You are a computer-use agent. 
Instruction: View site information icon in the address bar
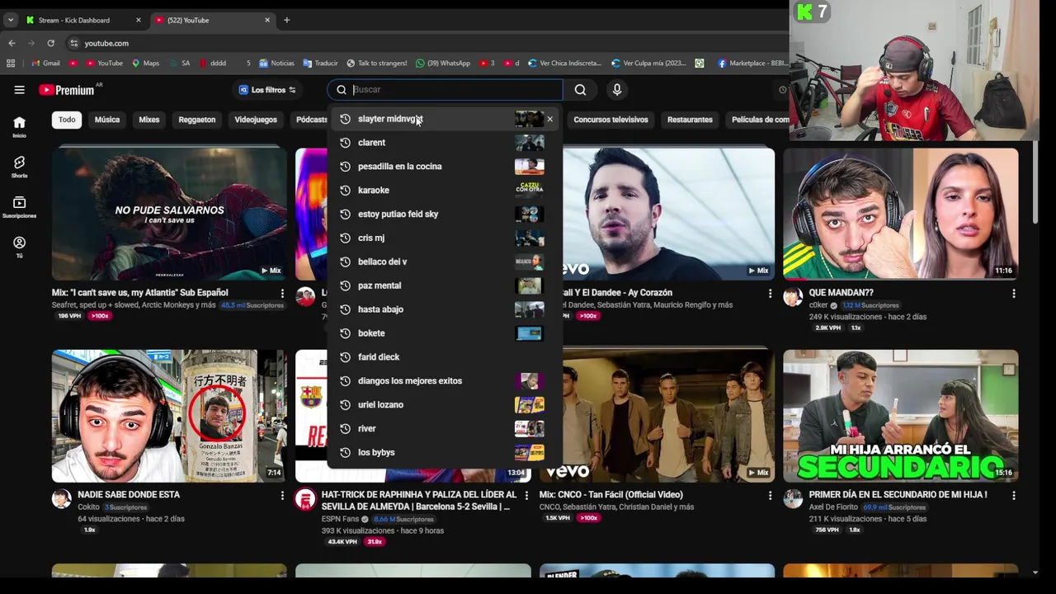pyautogui.click(x=73, y=43)
